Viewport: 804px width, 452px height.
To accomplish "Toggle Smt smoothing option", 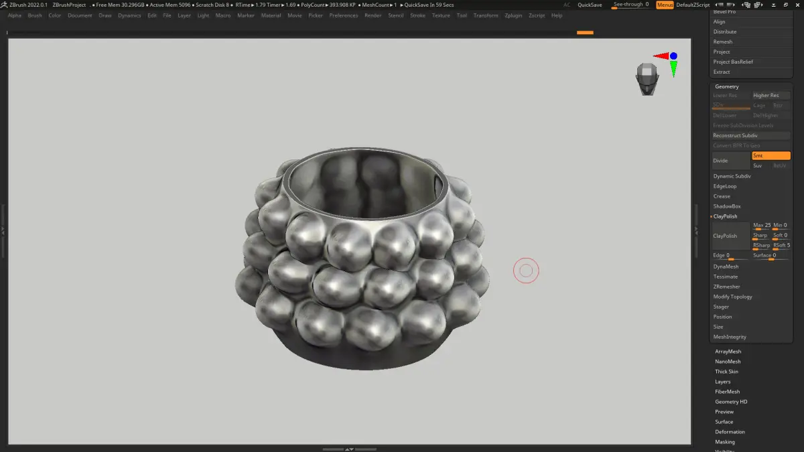I will (x=771, y=155).
